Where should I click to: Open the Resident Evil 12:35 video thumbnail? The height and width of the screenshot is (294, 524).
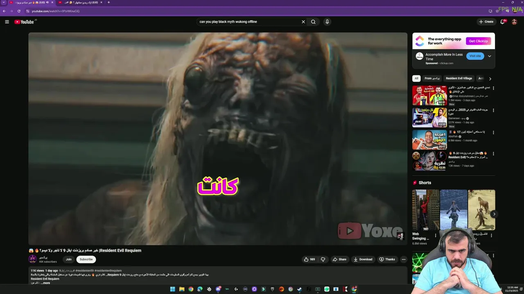(x=429, y=161)
